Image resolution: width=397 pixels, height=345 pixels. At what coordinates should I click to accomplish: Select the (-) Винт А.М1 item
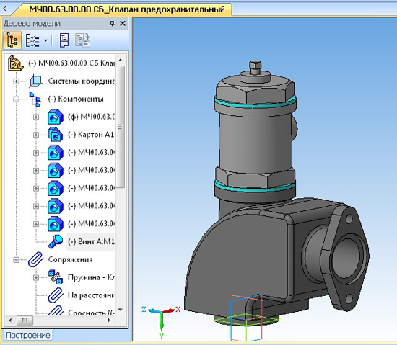[x=91, y=242]
